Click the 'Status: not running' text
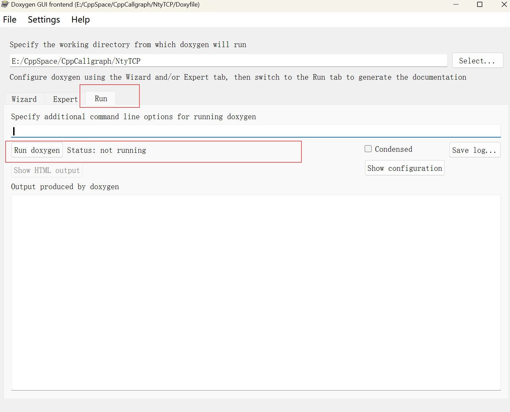 coord(107,150)
